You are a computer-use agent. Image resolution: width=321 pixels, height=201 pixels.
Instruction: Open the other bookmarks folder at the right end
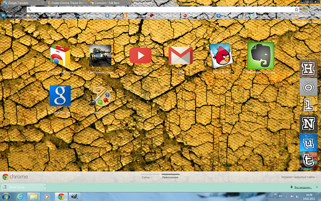click(x=306, y=16)
